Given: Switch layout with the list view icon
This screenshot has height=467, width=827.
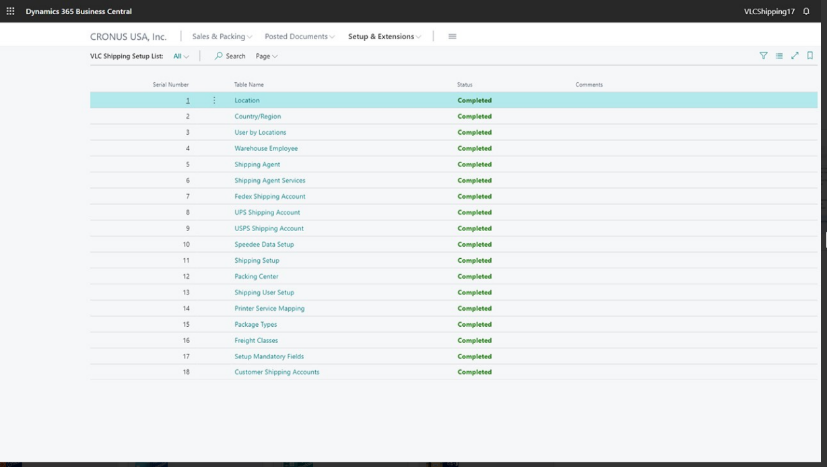Looking at the screenshot, I should pos(779,56).
